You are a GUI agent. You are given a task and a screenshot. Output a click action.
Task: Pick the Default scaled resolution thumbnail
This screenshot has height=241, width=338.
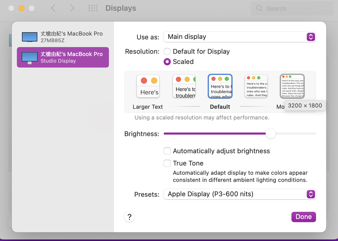click(220, 86)
